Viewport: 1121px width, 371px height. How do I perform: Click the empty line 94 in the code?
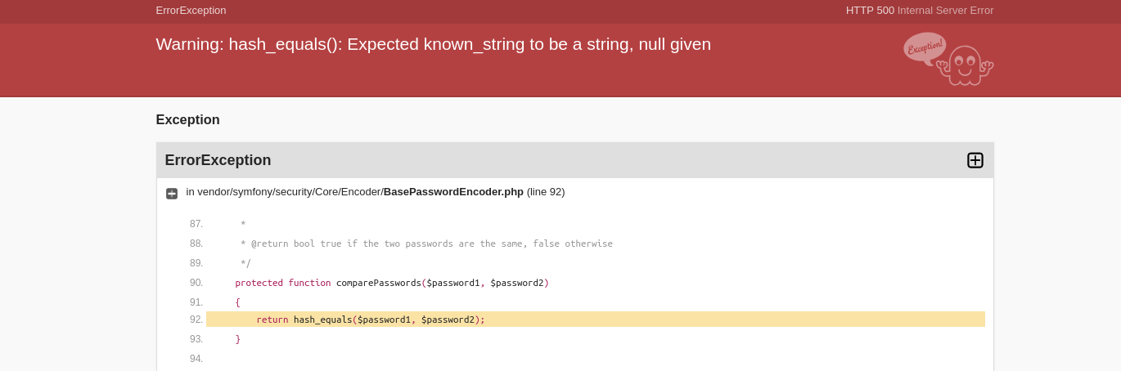coord(595,359)
